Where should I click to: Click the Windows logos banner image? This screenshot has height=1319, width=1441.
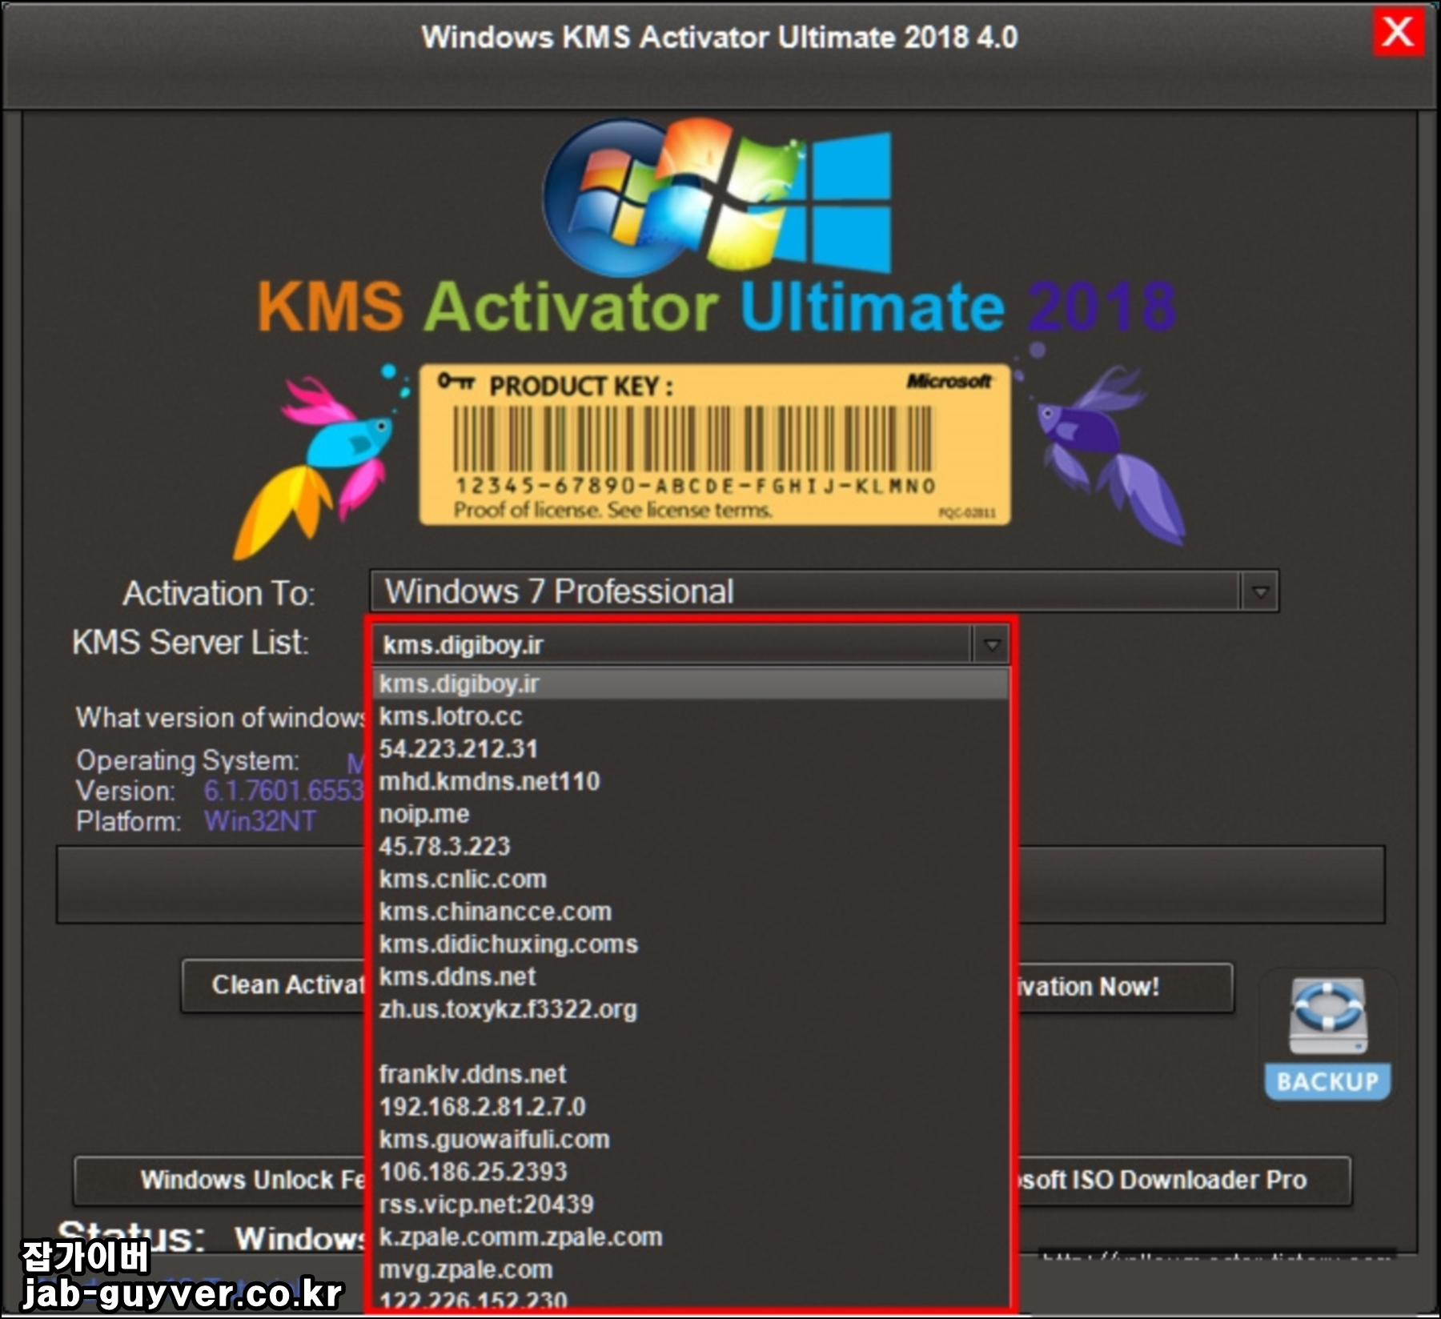tap(718, 198)
